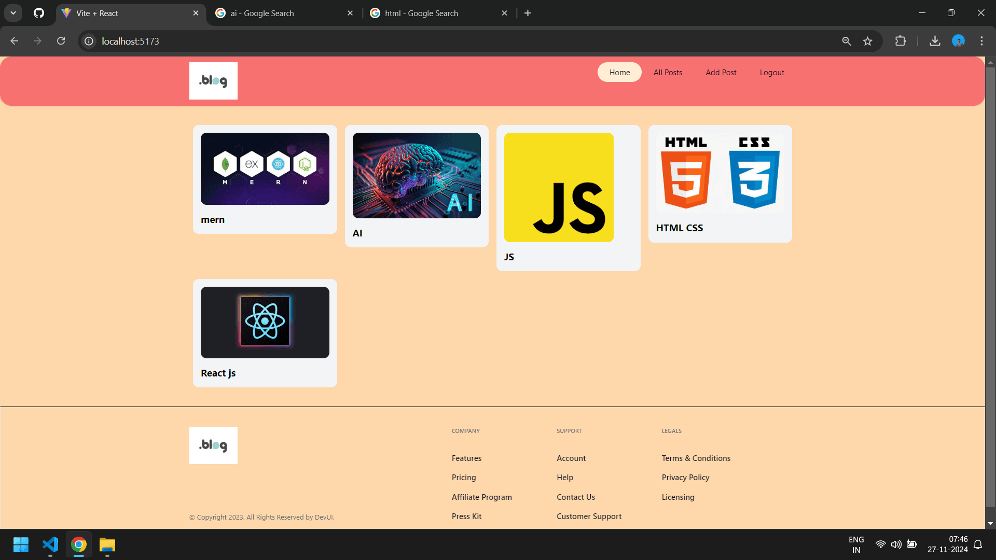Viewport: 996px width, 560px height.
Task: Reload the page with the refresh icon
Action: tap(61, 41)
